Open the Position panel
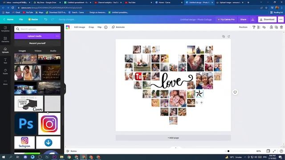The image size is (285, 160). (x=243, y=27)
